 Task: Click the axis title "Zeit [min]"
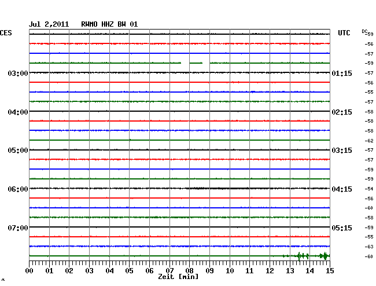(178, 277)
